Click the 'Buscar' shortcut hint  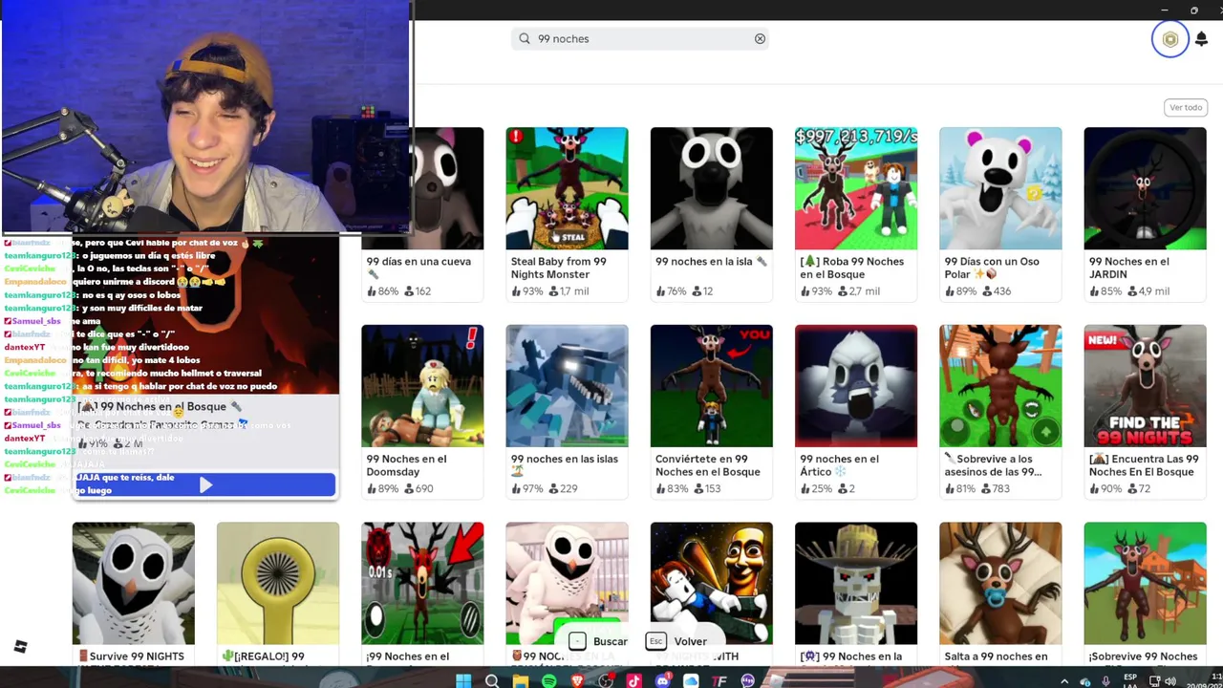(599, 641)
